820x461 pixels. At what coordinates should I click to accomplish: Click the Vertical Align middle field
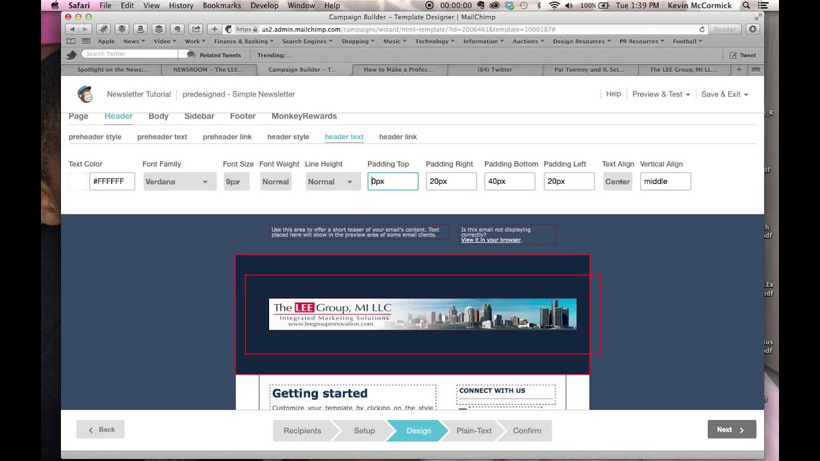tap(665, 182)
